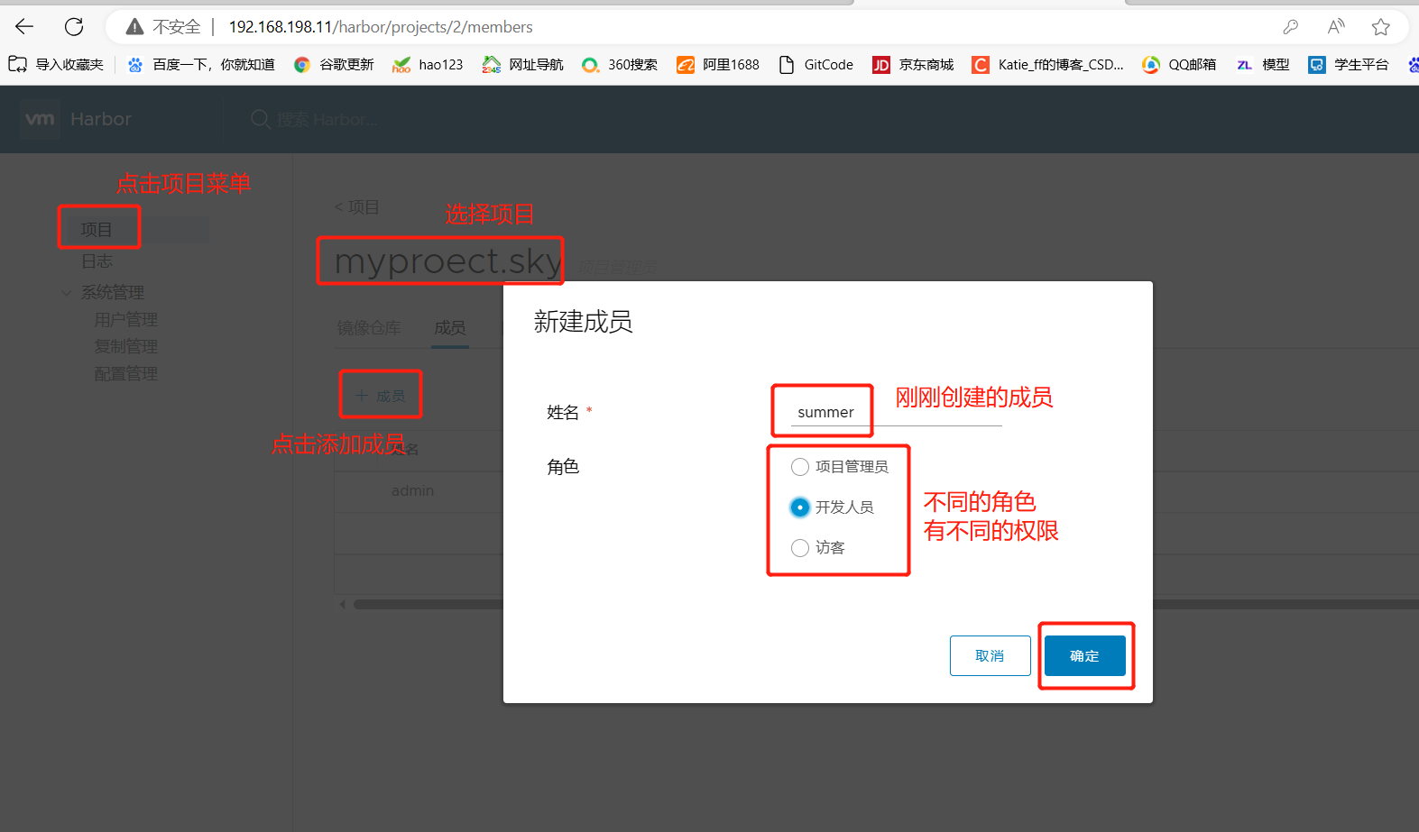Screen dimensions: 1419x832
Task: Open the 学生平台 bookmark
Action: click(1349, 64)
